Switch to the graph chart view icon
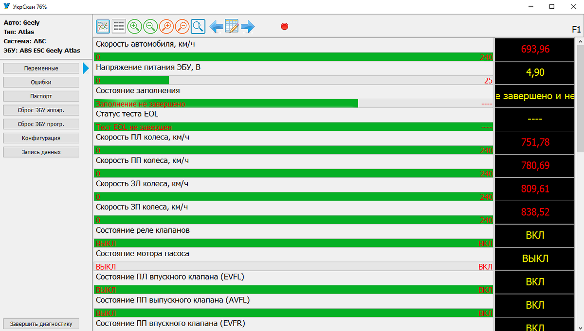The width and height of the screenshot is (584, 331). (x=103, y=26)
